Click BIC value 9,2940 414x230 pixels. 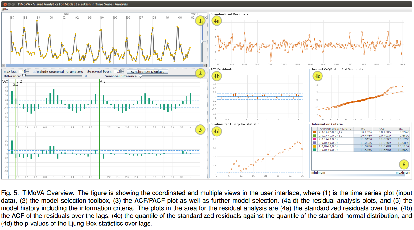[x=405, y=132]
